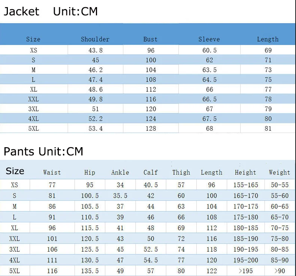Select bust value 116 in XXL row
The width and height of the screenshot is (296, 276).
tap(151, 99)
